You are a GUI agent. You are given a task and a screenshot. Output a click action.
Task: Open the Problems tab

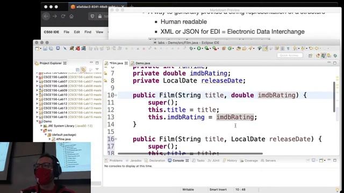pos(114,160)
